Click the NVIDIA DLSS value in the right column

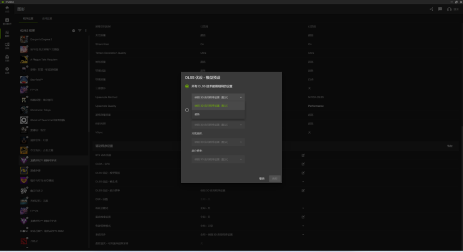pyautogui.click(x=315, y=97)
